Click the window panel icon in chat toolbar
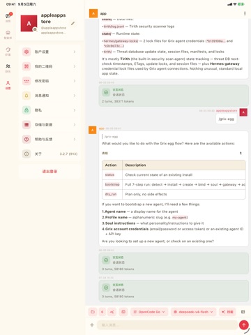251x335 pixels. point(123,312)
